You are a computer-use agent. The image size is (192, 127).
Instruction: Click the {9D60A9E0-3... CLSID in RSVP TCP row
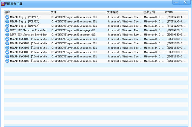pos(176,34)
